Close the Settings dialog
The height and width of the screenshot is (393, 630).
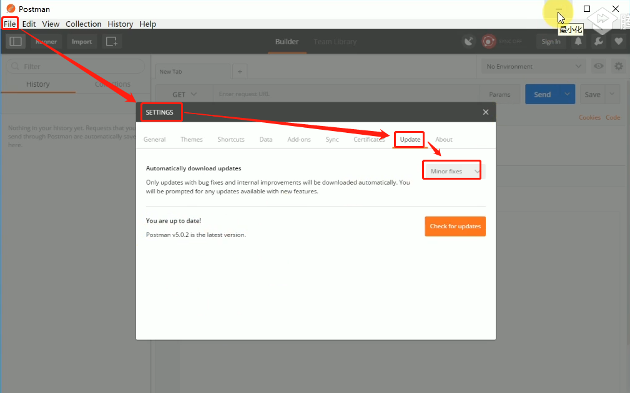[486, 112]
